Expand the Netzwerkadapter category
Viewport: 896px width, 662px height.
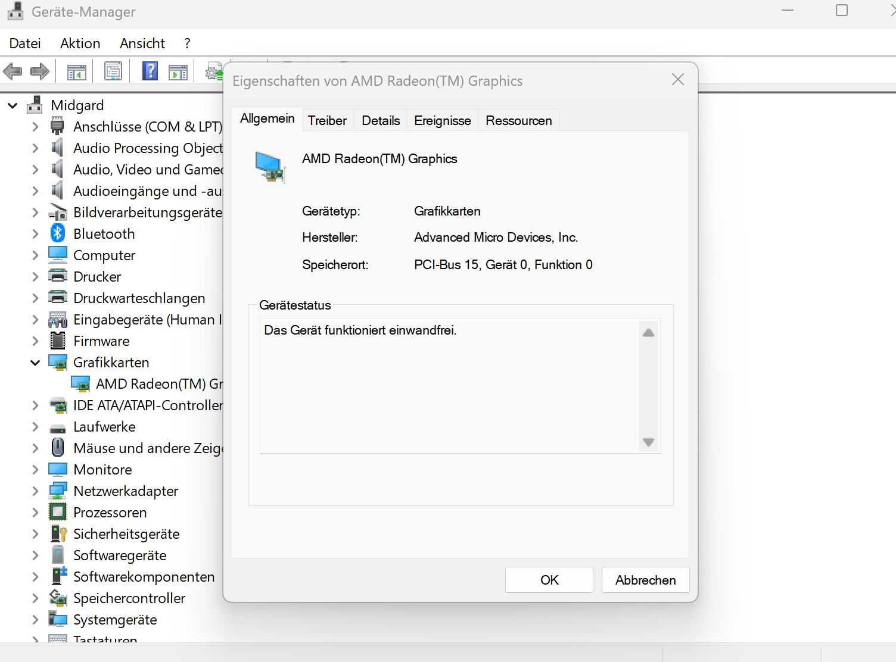35,491
